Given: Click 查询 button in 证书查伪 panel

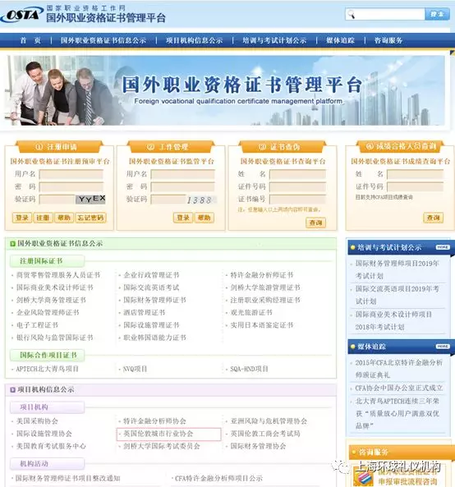Looking at the screenshot, I should coord(315,223).
